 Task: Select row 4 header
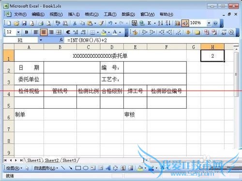pyautogui.click(x=9, y=91)
